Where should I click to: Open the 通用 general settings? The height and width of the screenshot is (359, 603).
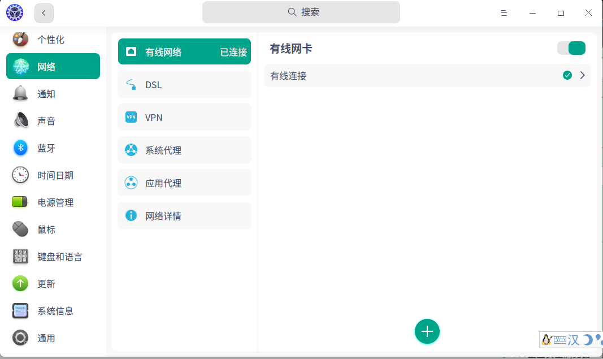[53, 338]
